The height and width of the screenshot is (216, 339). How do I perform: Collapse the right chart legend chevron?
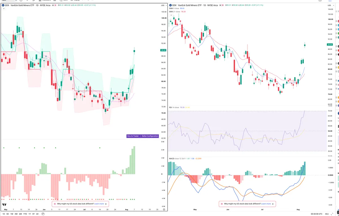point(171,15)
